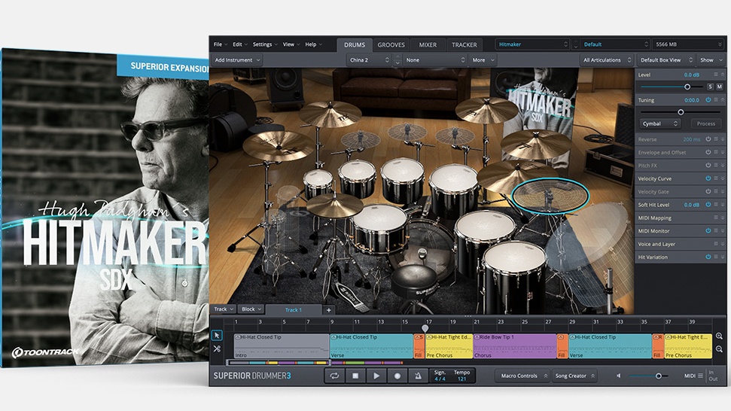The width and height of the screenshot is (731, 411).
Task: Toggle the metronome icon
Action: tap(418, 376)
